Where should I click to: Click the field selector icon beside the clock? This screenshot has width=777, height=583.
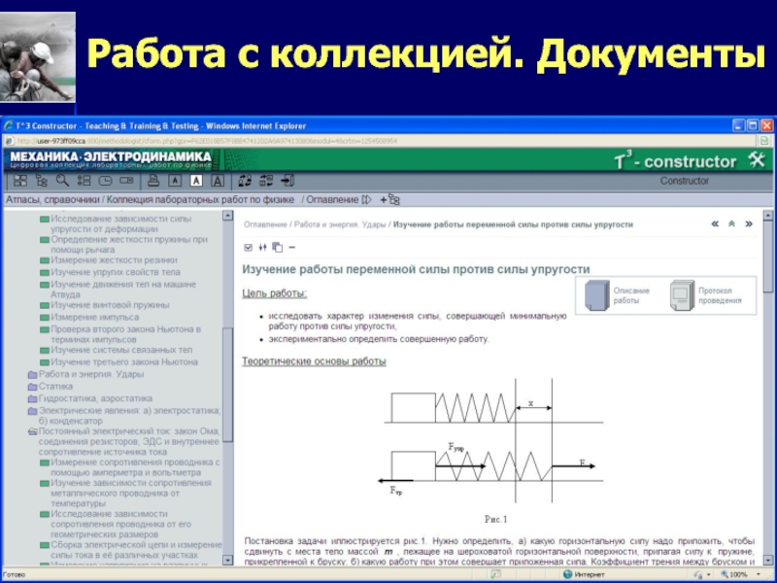pyautogui.click(x=126, y=181)
